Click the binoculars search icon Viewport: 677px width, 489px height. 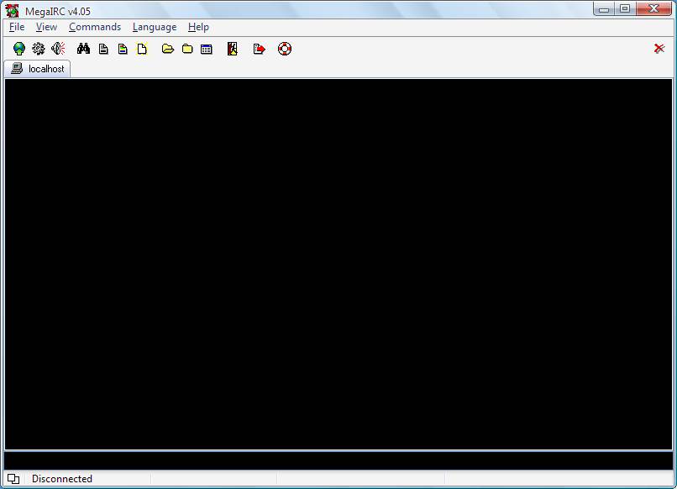point(83,49)
